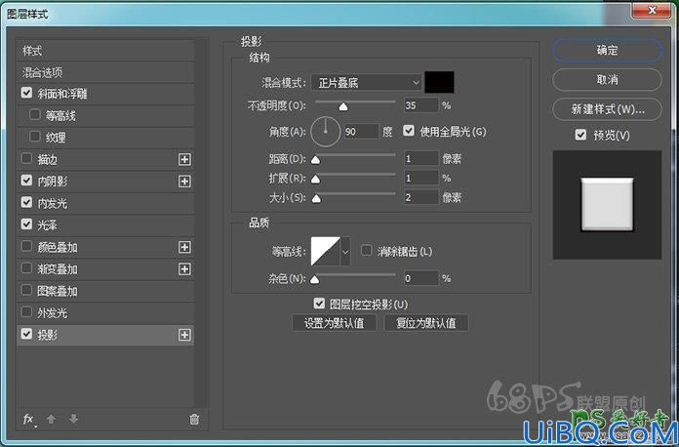
Task: Click the 距离 value field
Action: pos(421,158)
